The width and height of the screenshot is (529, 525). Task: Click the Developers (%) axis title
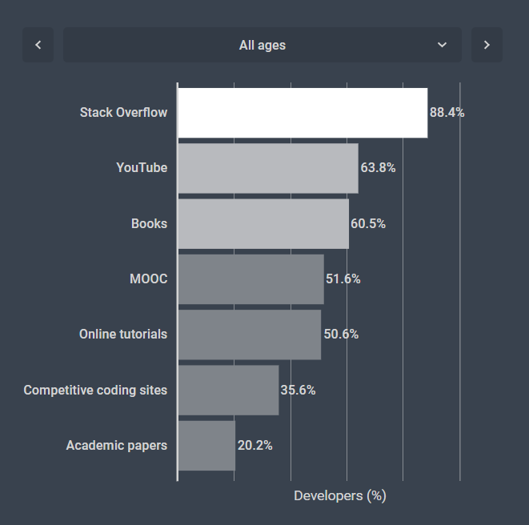pos(339,496)
